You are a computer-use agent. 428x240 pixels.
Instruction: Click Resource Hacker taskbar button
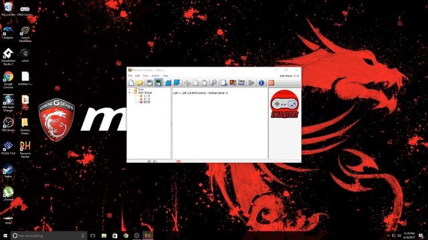pos(147,235)
